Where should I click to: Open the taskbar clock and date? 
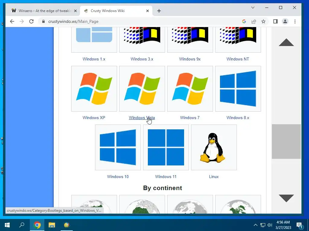(283, 225)
